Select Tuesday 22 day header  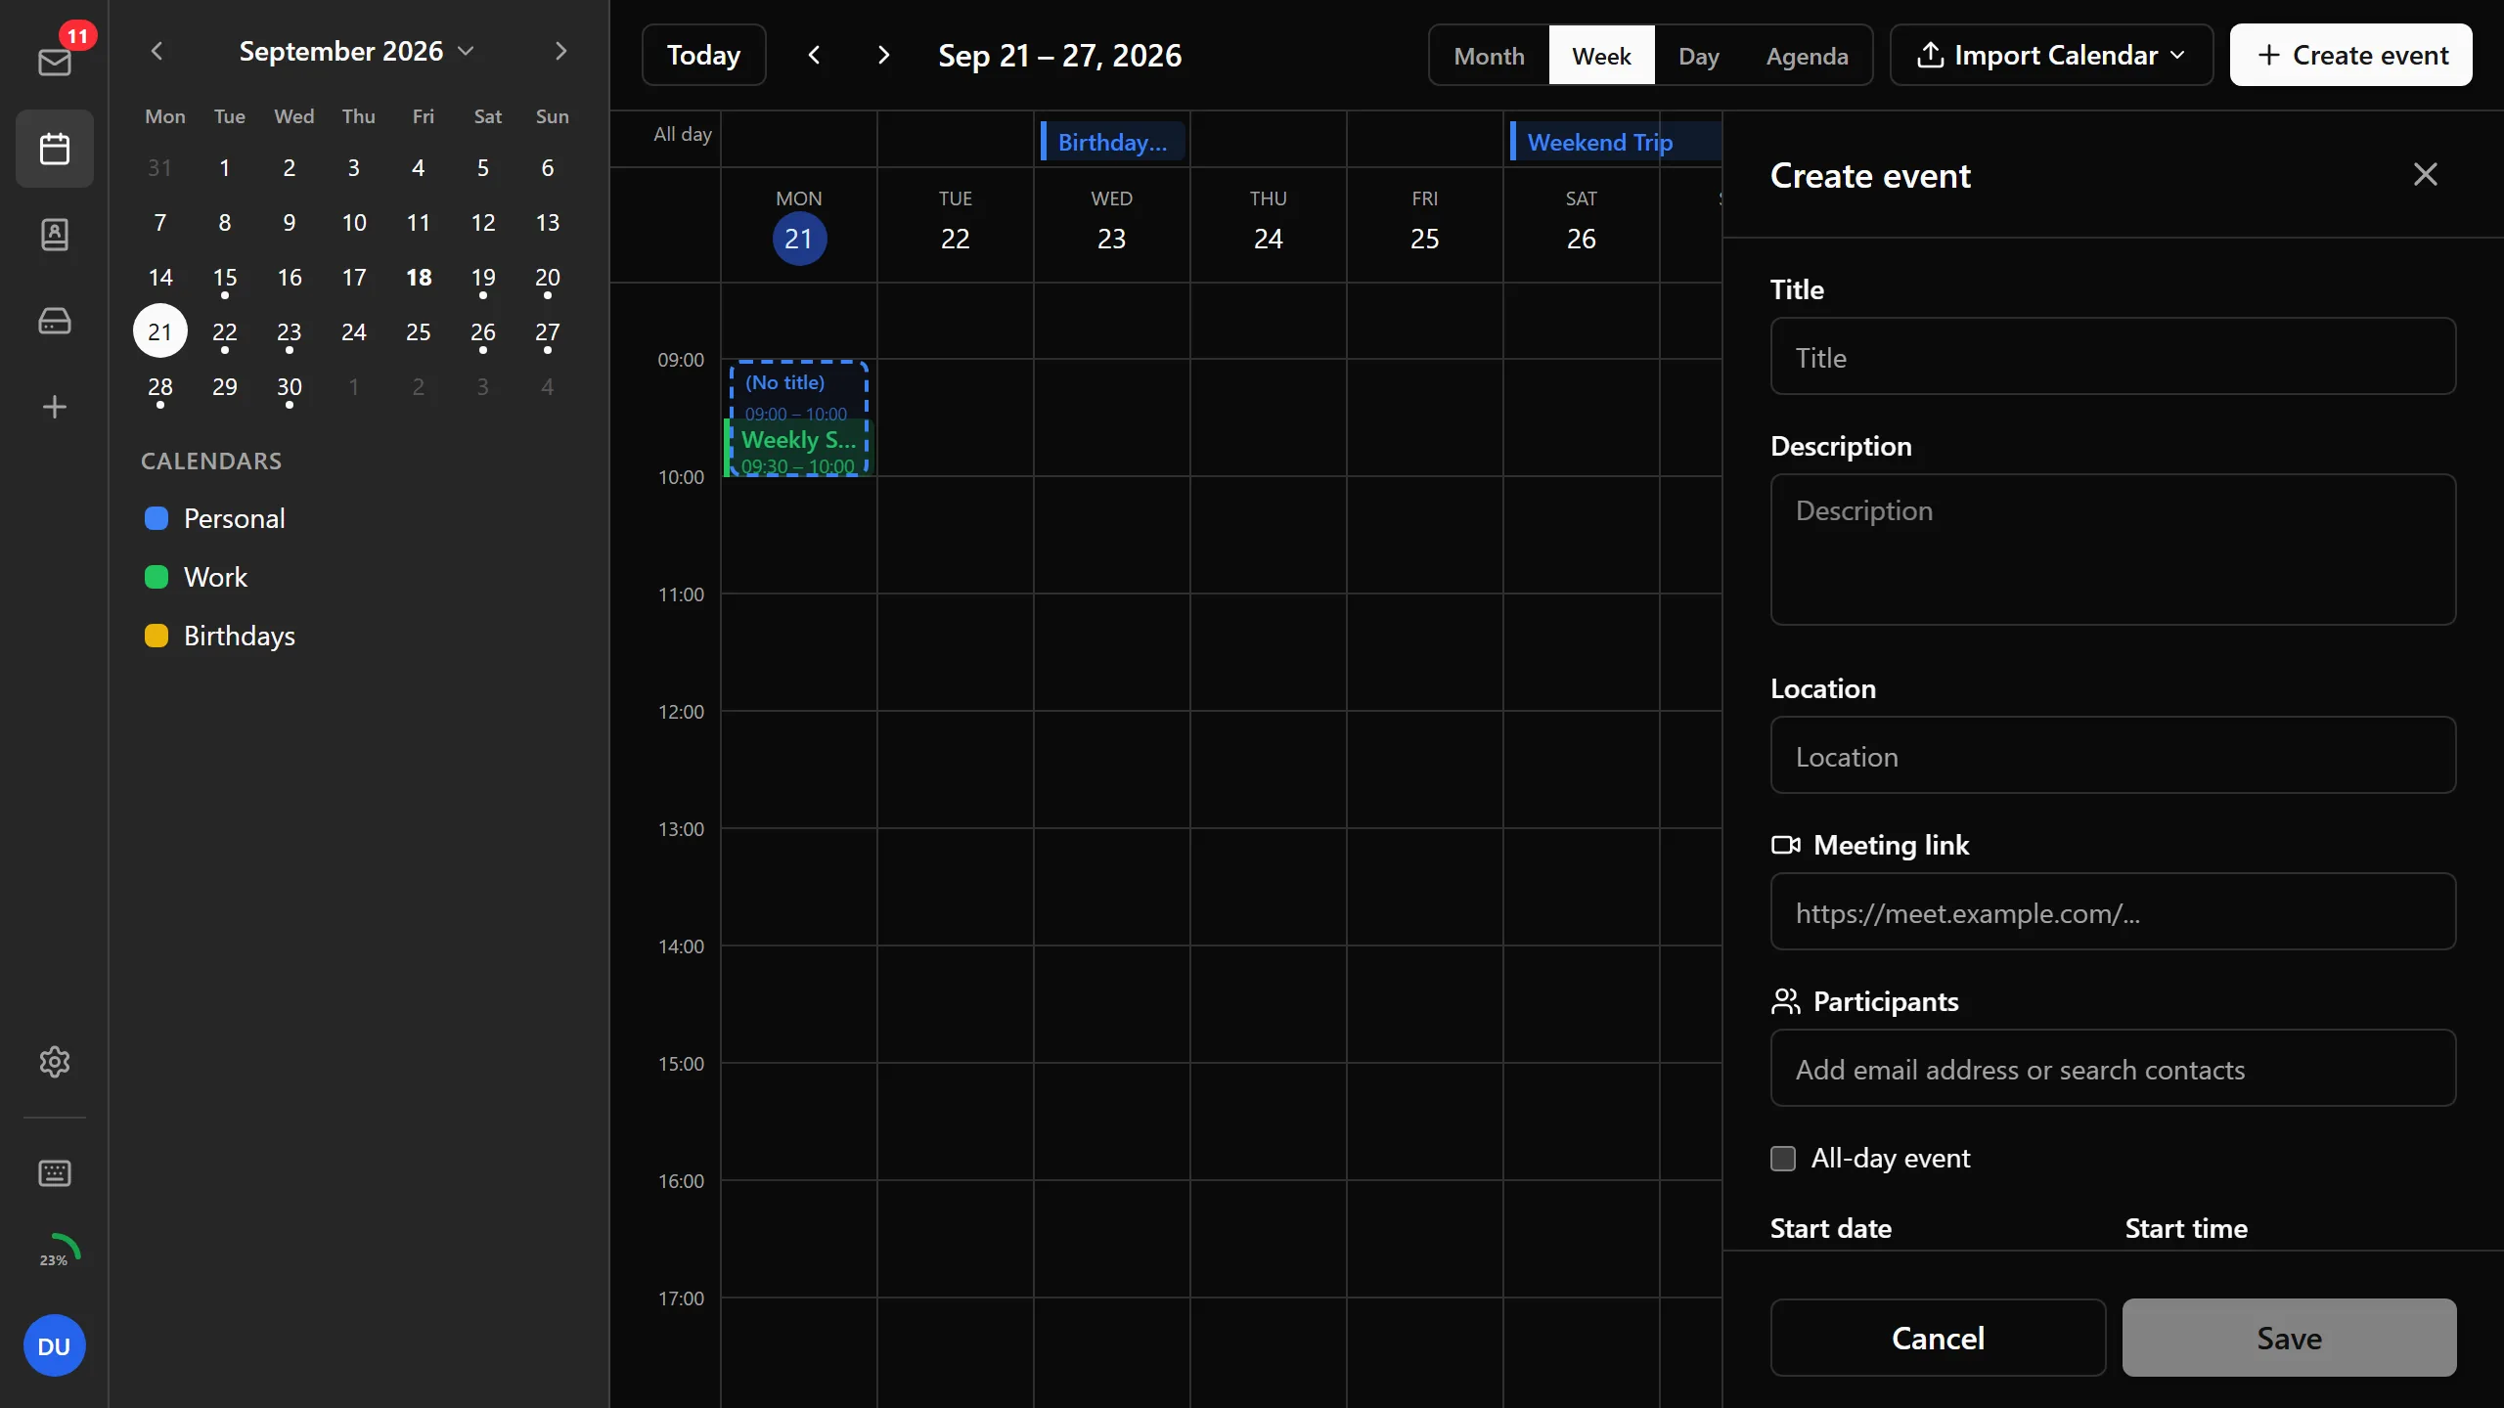pyautogui.click(x=956, y=226)
